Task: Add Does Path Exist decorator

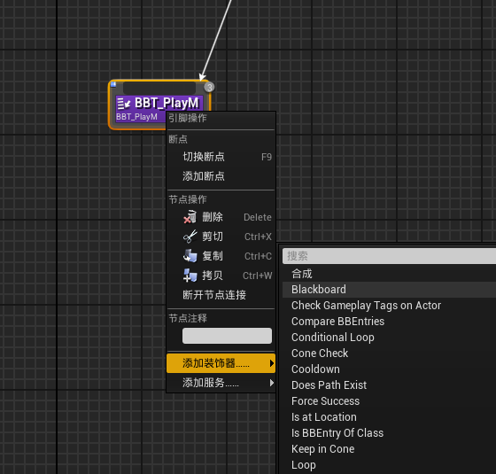Action: (389, 385)
